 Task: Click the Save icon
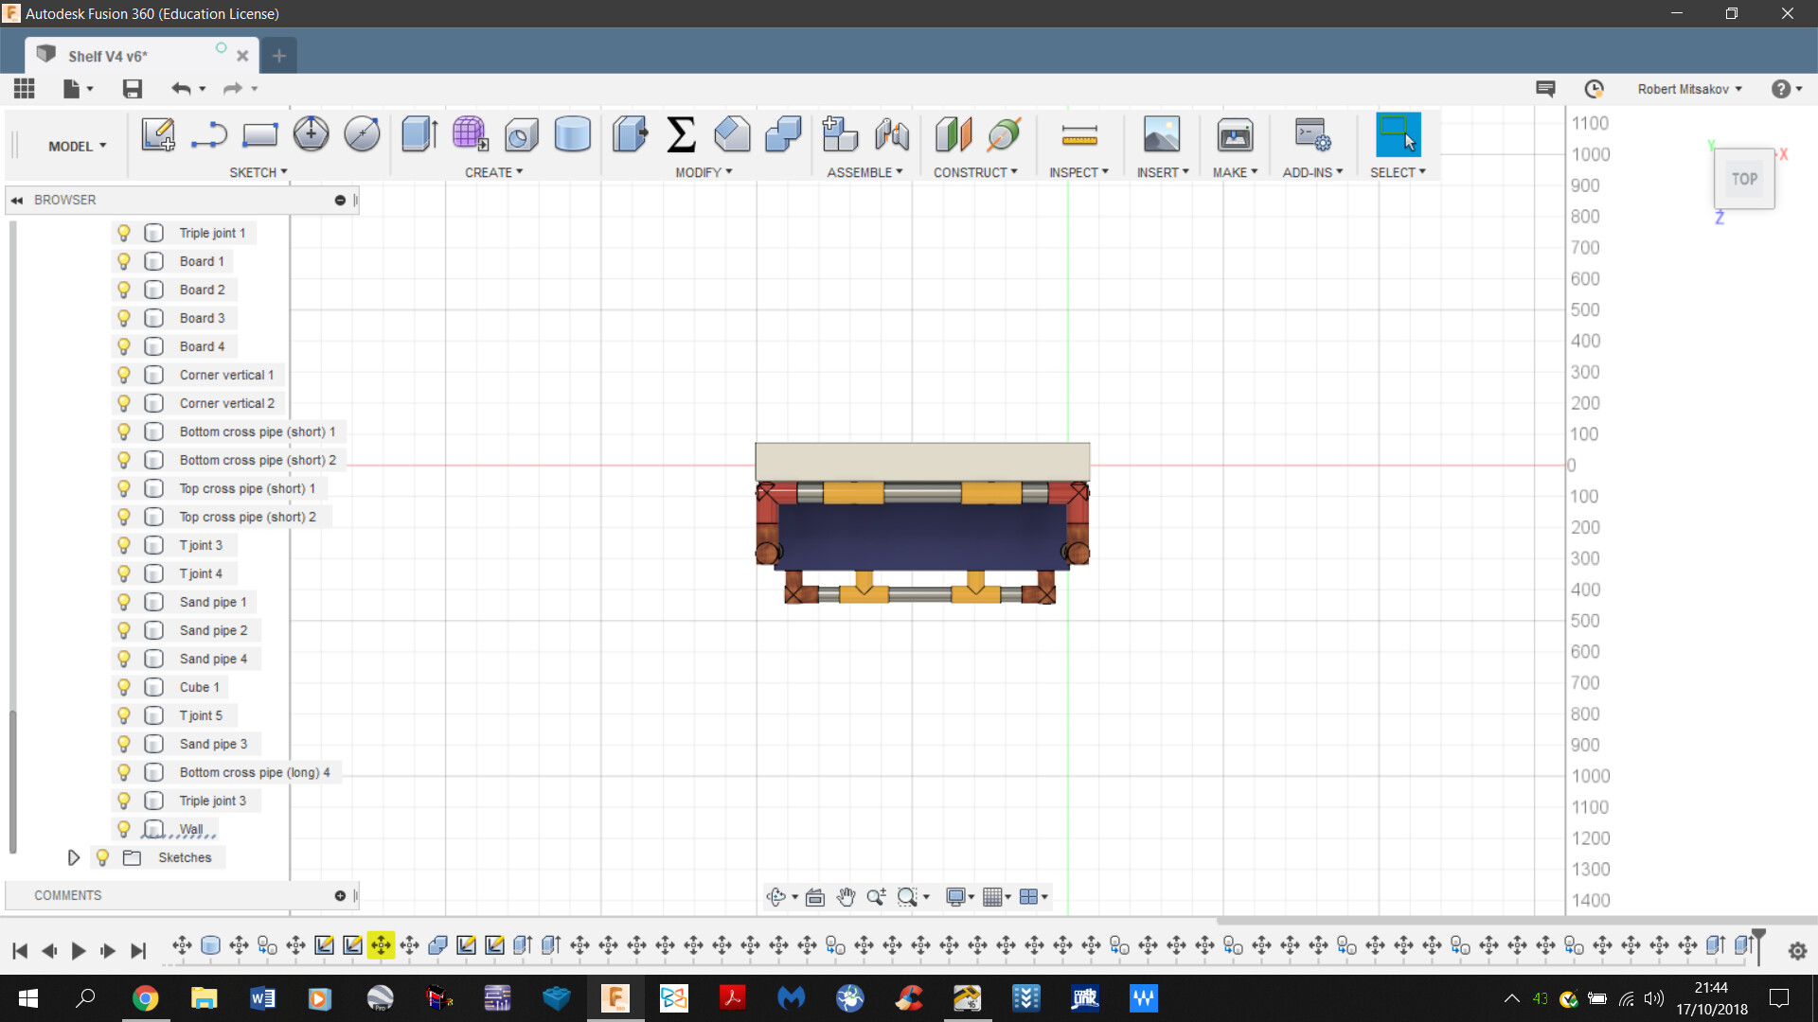pos(133,89)
